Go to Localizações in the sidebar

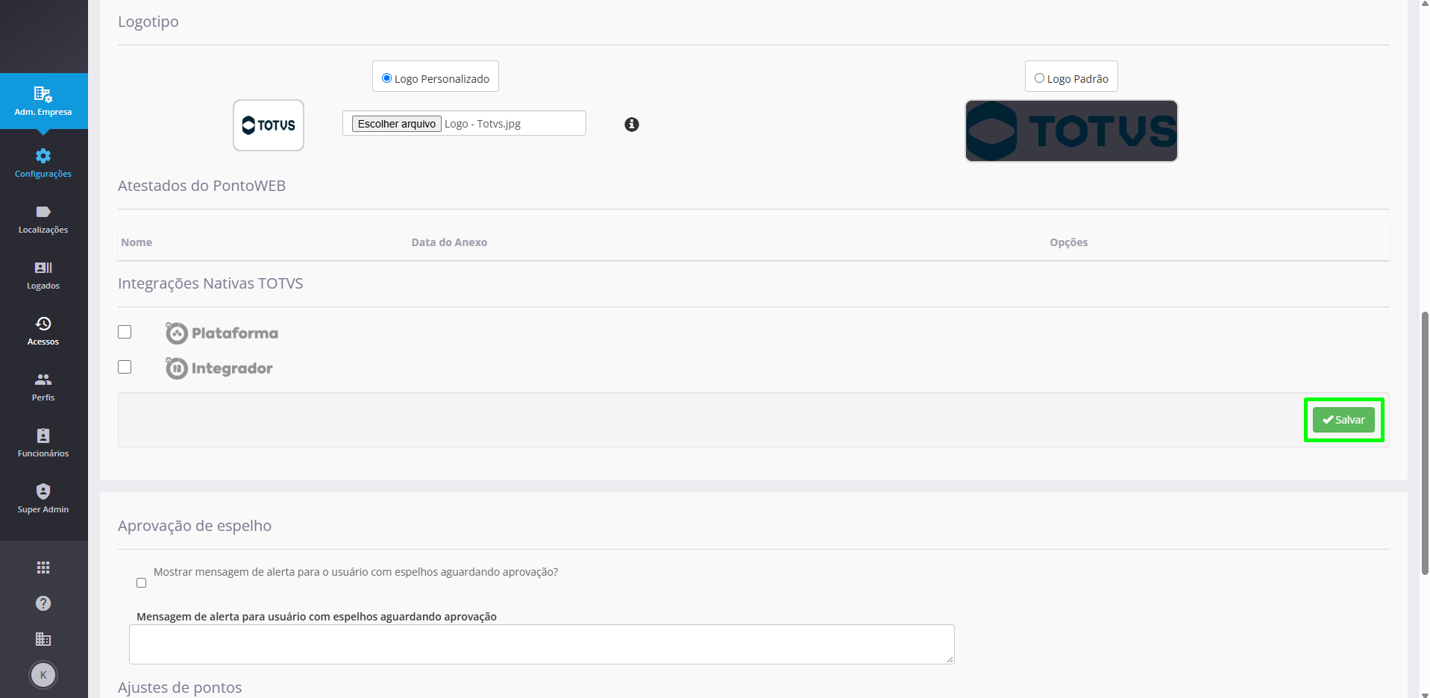coord(43,219)
